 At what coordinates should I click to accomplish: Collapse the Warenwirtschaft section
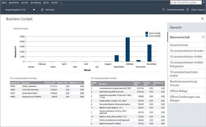[x=203, y=37]
